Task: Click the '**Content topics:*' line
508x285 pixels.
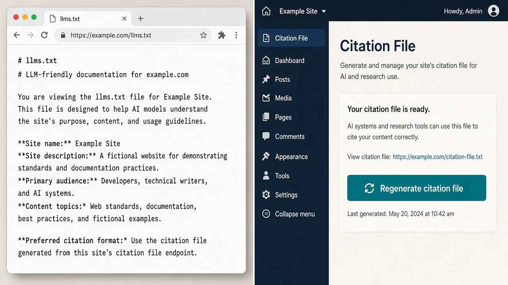Action: pos(108,206)
